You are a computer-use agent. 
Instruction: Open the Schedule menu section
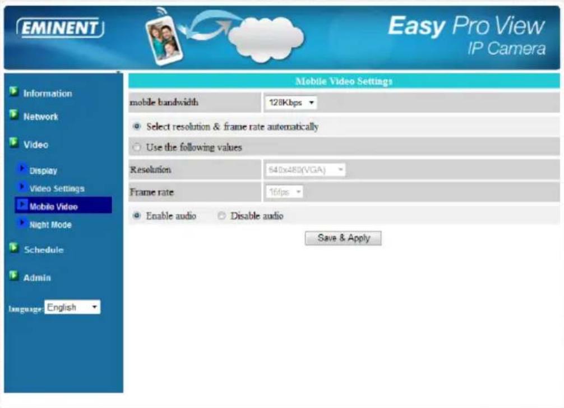(x=44, y=249)
